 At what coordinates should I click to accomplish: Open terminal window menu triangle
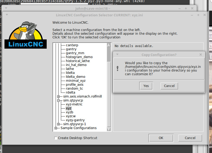pos(6,8)
